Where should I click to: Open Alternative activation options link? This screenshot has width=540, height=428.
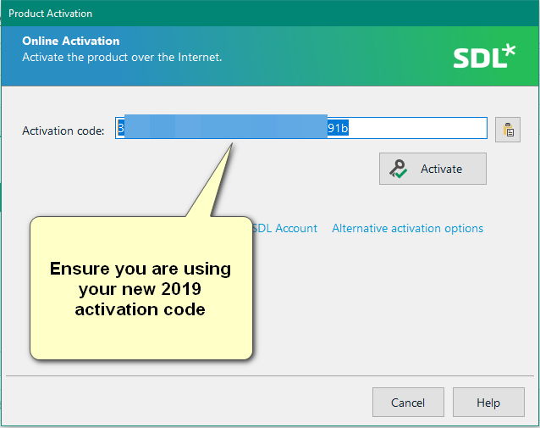pyautogui.click(x=407, y=228)
